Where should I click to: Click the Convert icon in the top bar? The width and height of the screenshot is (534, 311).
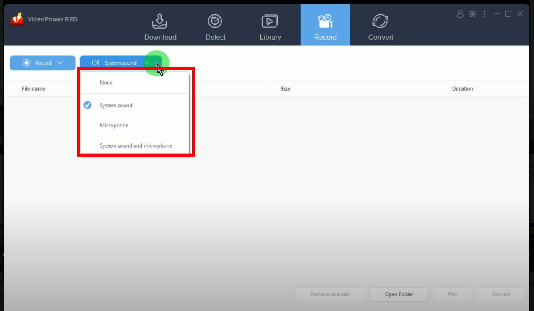[380, 21]
